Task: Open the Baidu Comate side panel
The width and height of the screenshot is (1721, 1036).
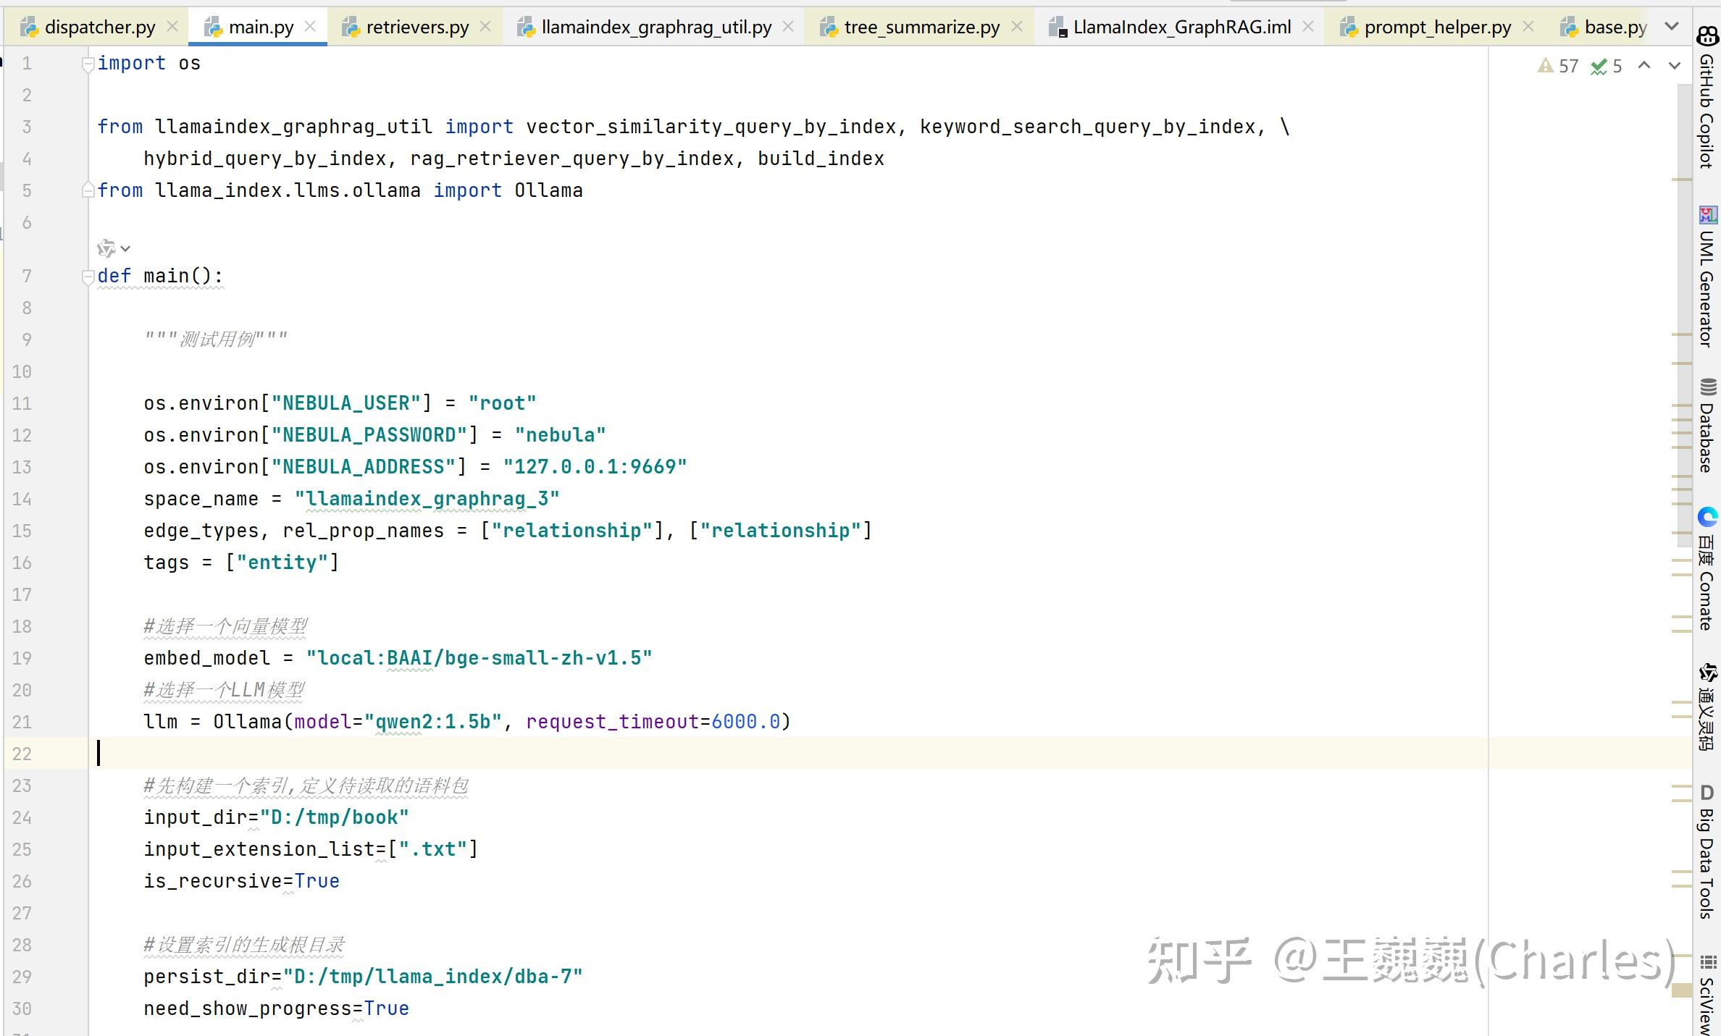Action: click(x=1707, y=570)
